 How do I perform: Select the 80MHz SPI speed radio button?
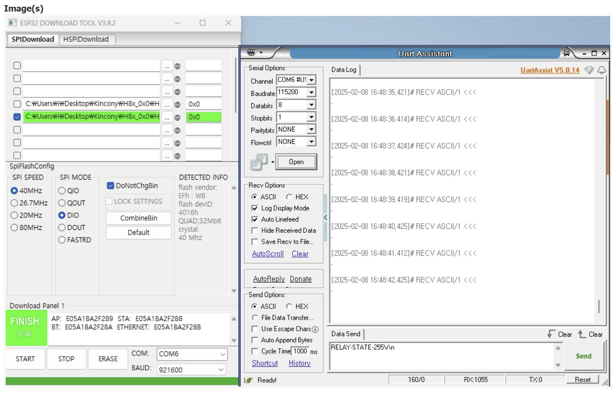(14, 227)
